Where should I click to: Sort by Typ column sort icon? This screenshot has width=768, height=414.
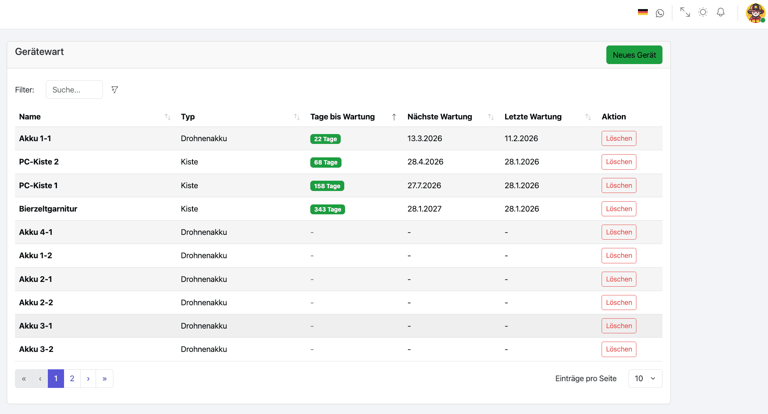(297, 117)
